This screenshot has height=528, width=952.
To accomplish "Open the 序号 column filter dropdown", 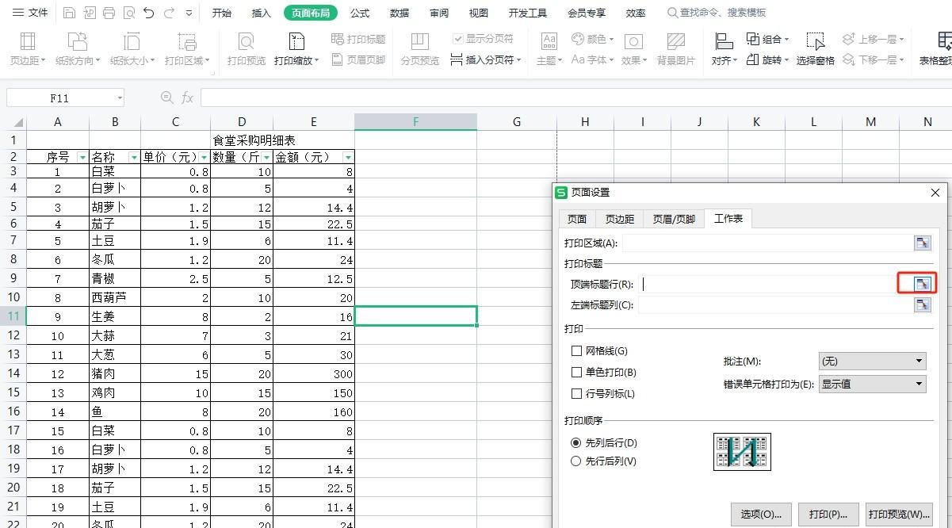I will pyautogui.click(x=82, y=158).
